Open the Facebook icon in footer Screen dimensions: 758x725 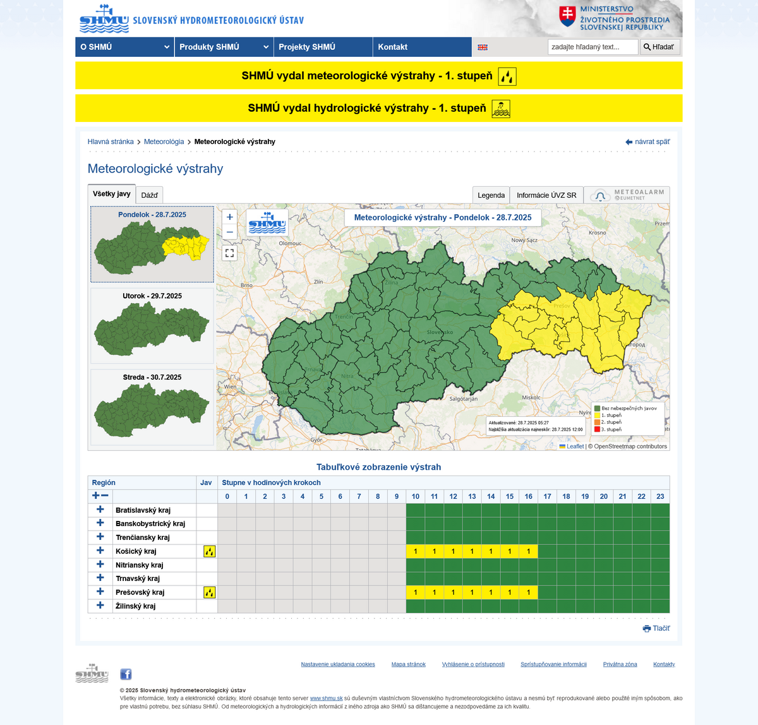pos(126,674)
